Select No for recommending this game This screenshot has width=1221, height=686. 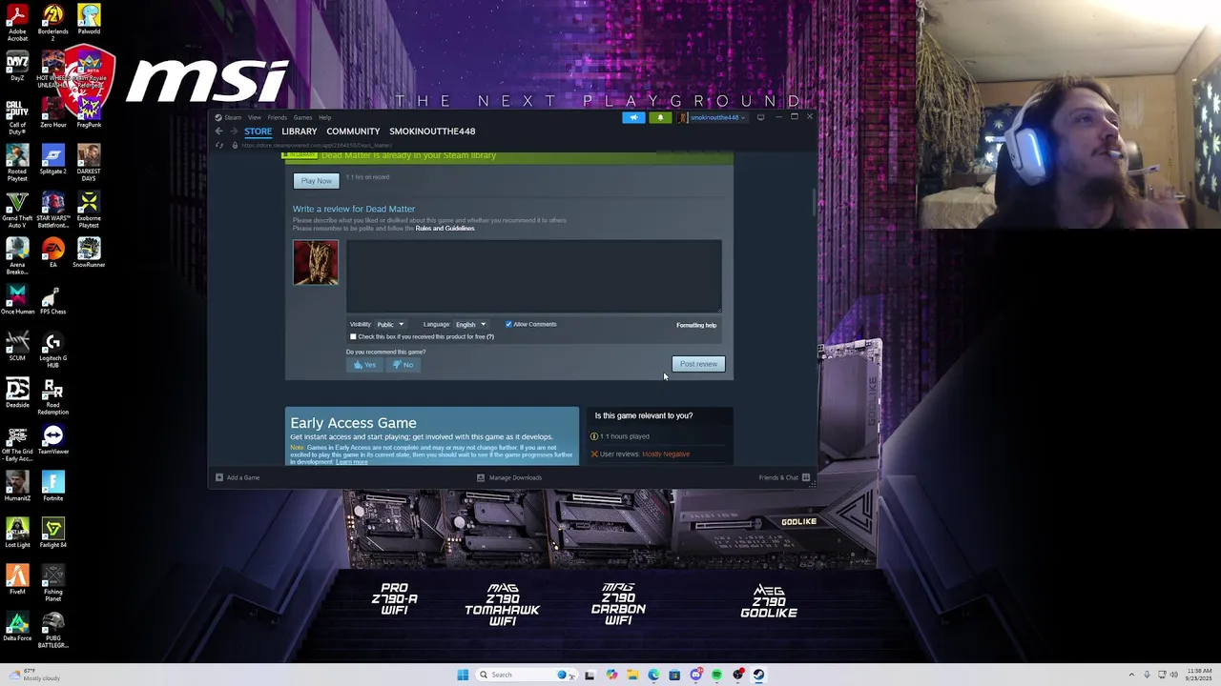click(x=404, y=365)
